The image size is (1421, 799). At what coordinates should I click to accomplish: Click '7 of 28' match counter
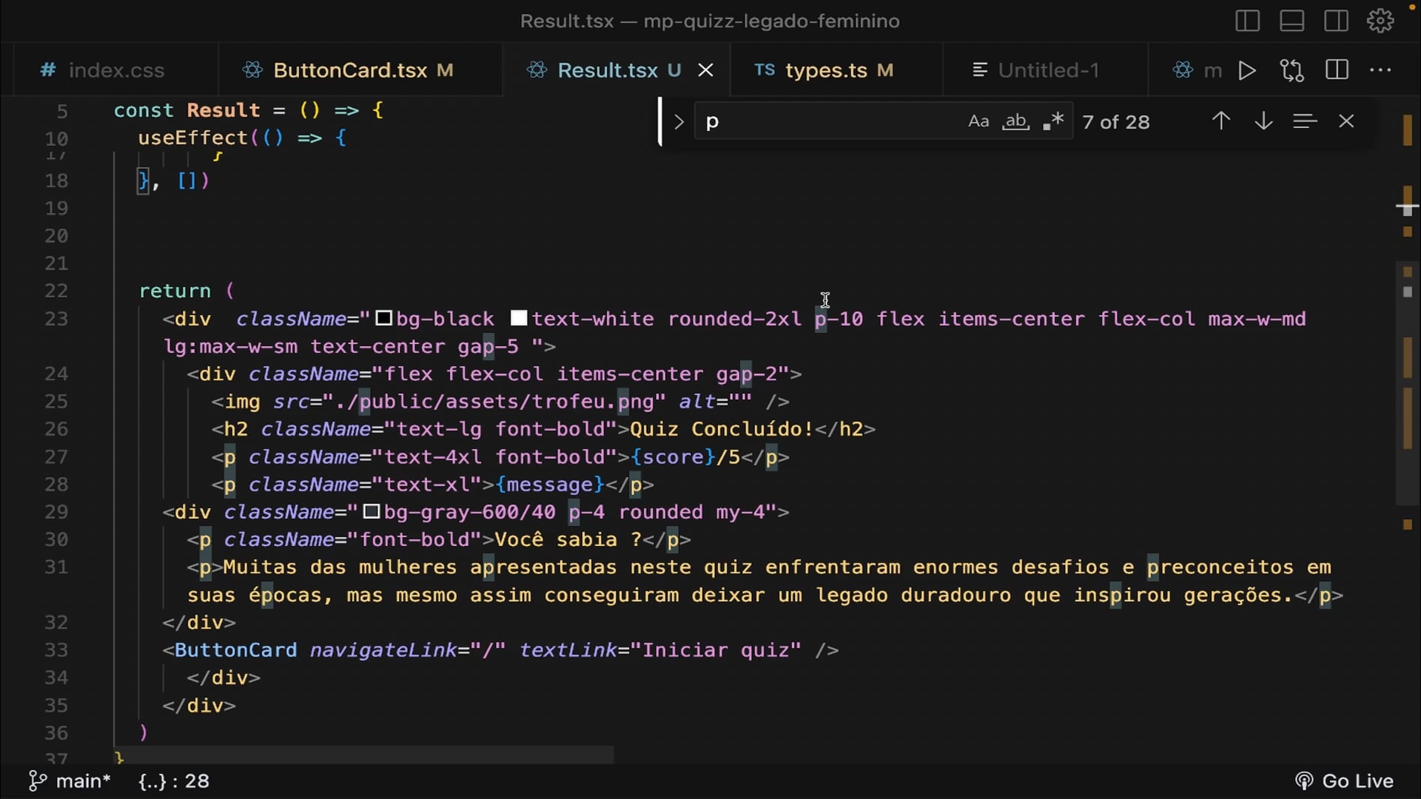click(1116, 122)
